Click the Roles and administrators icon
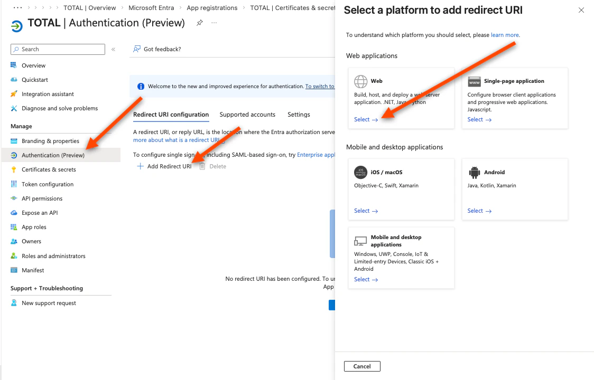 (x=14, y=256)
